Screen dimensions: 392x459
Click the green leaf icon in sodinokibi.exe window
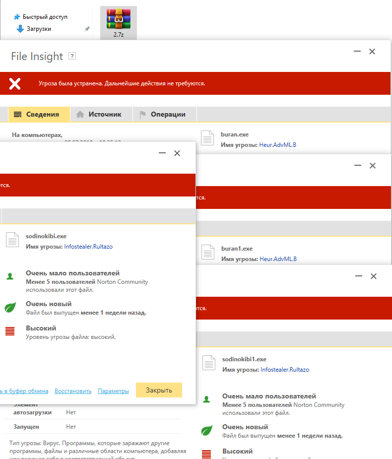pos(10,307)
